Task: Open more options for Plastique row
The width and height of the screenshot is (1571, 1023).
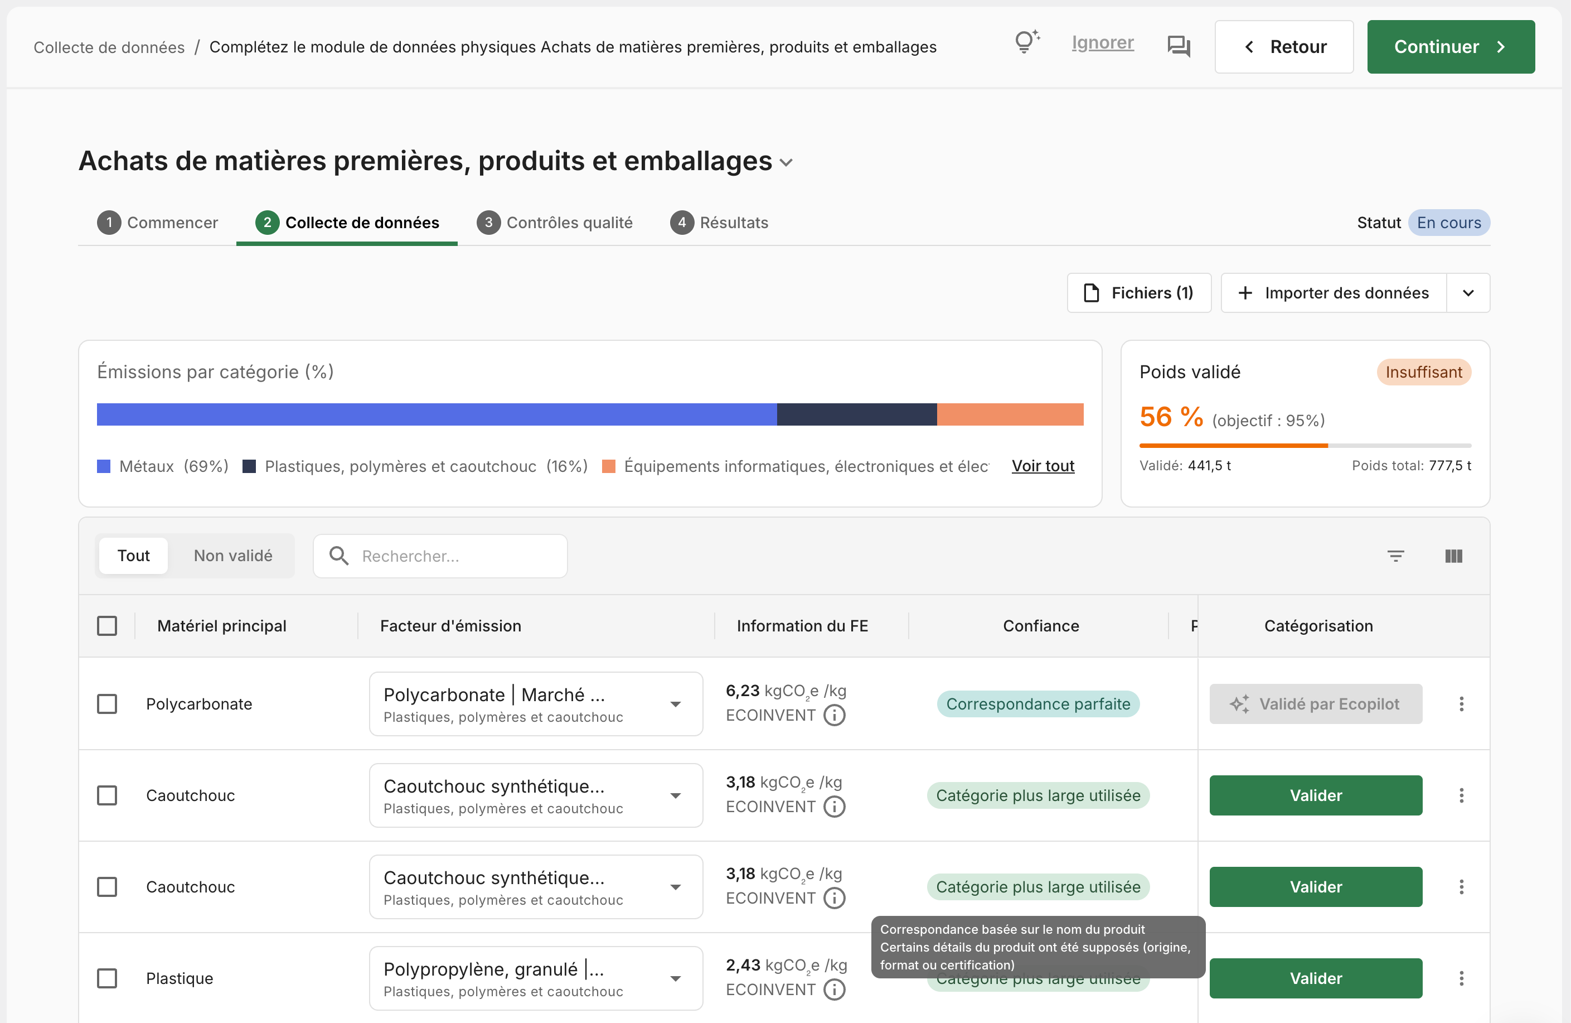Action: pyautogui.click(x=1461, y=978)
